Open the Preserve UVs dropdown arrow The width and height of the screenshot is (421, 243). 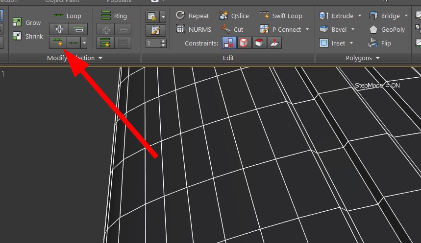click(163, 17)
